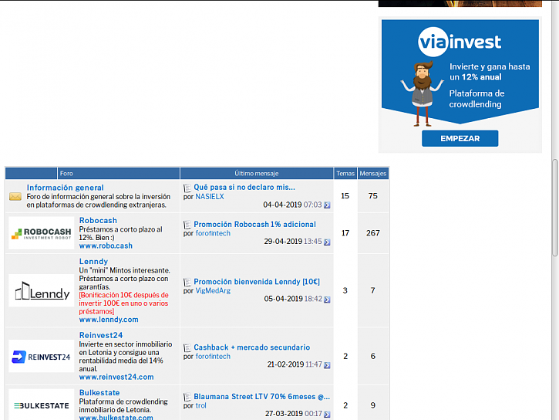
Task: Click post icon beside 'Promoción bienvenida Lenndy'
Action: [187, 283]
